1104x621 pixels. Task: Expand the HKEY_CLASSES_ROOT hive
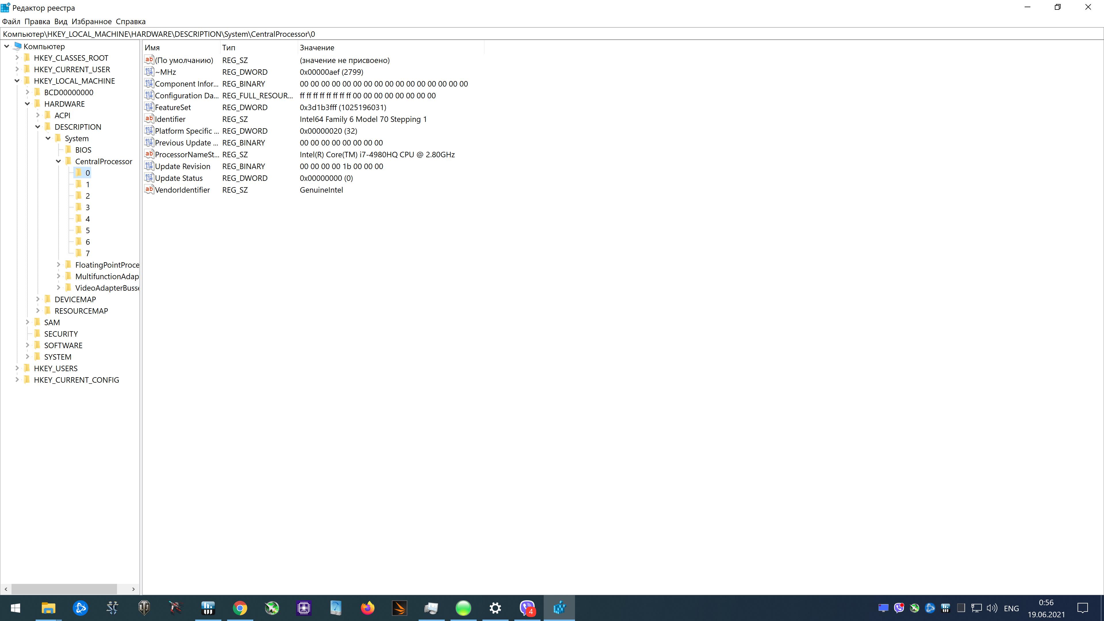tap(17, 57)
